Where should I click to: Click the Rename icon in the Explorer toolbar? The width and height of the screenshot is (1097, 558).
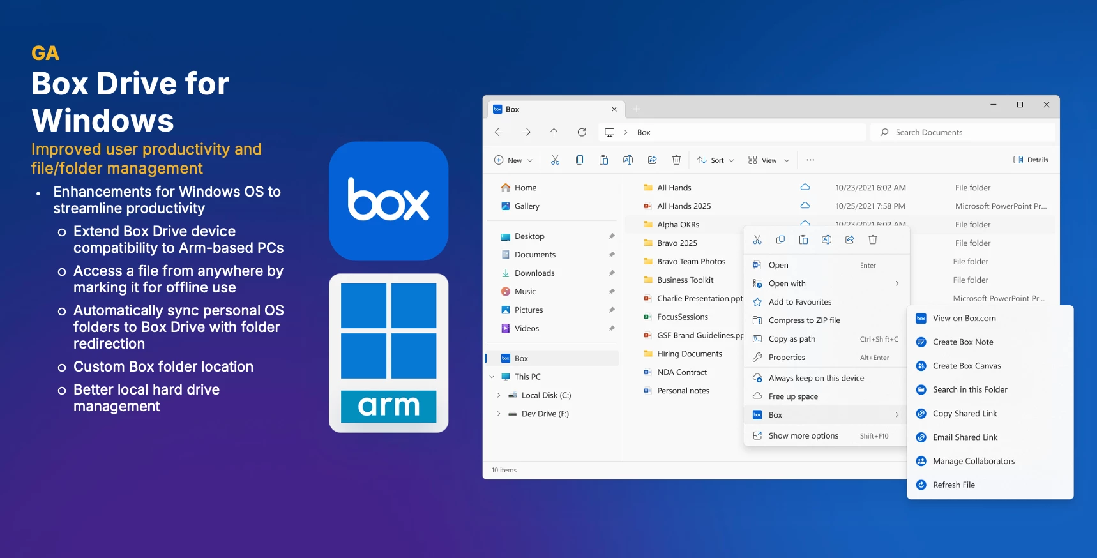[628, 160]
